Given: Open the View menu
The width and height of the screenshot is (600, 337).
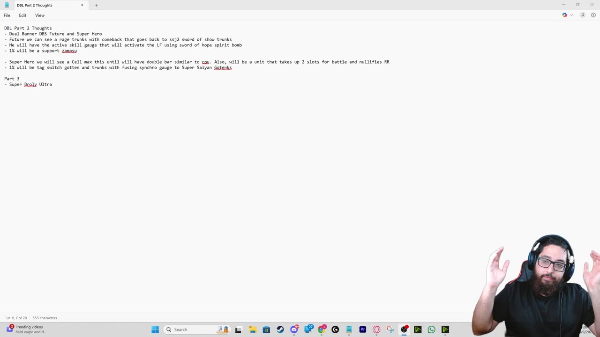Looking at the screenshot, I should [40, 15].
